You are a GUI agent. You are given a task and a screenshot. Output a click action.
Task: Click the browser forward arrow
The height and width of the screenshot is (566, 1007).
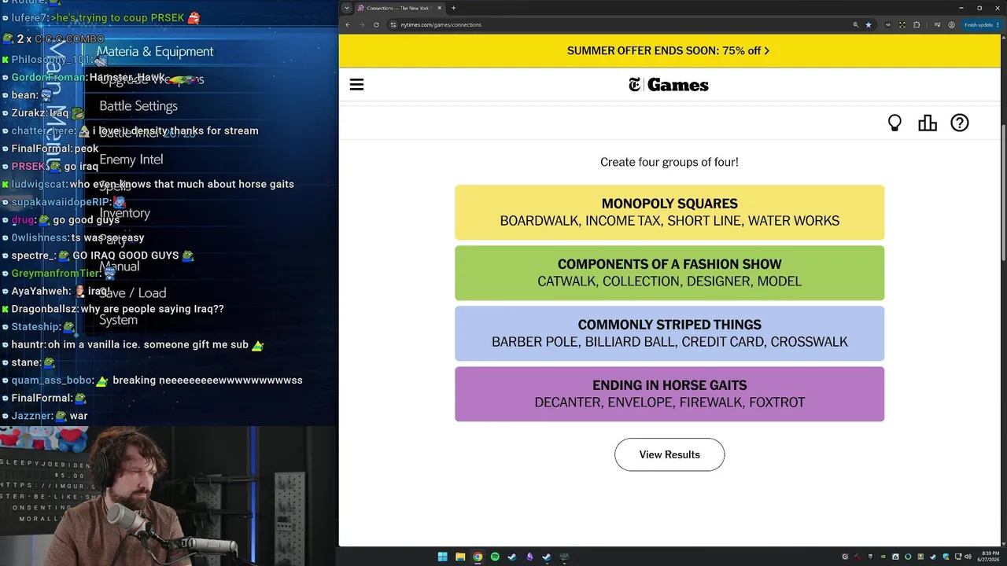click(x=362, y=24)
